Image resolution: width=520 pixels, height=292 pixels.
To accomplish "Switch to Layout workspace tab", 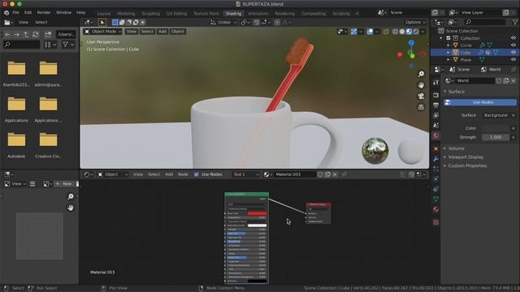I will pos(104,14).
